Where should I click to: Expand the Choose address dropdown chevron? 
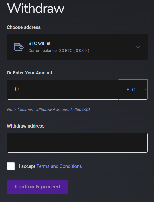coord(138,47)
